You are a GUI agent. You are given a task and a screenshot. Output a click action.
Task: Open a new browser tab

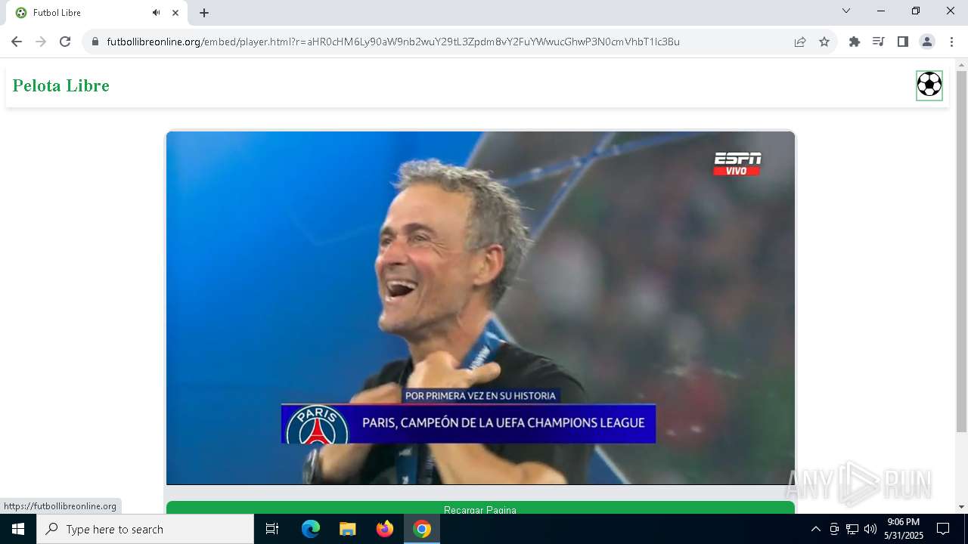(204, 13)
